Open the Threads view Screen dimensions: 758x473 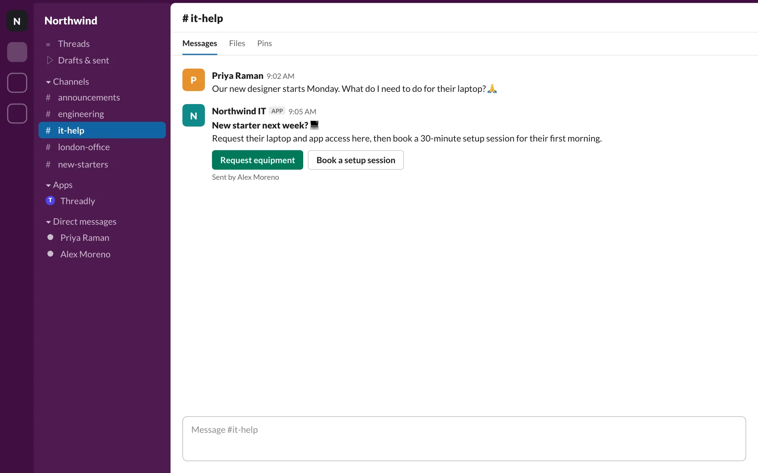point(74,44)
